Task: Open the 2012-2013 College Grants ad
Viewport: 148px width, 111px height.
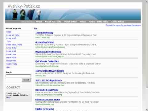Action: [48, 80]
